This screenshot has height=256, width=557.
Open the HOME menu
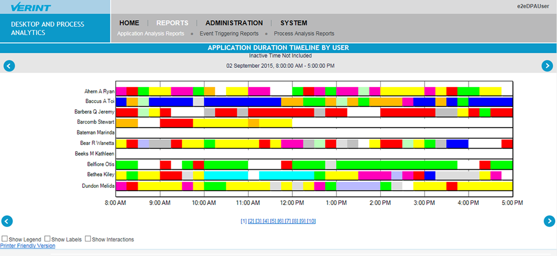pos(129,23)
